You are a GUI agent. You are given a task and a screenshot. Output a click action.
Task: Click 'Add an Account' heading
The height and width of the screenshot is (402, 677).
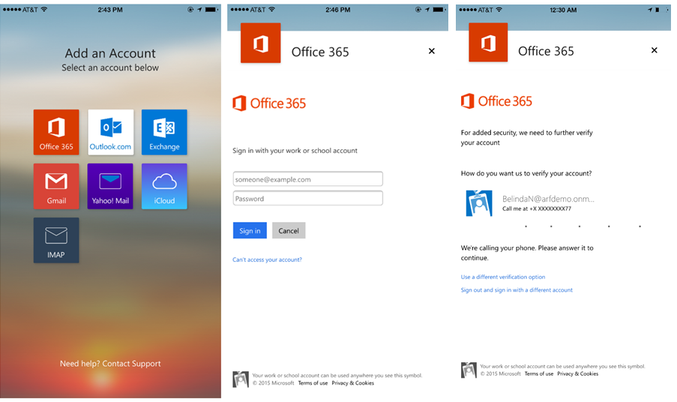coord(110,53)
